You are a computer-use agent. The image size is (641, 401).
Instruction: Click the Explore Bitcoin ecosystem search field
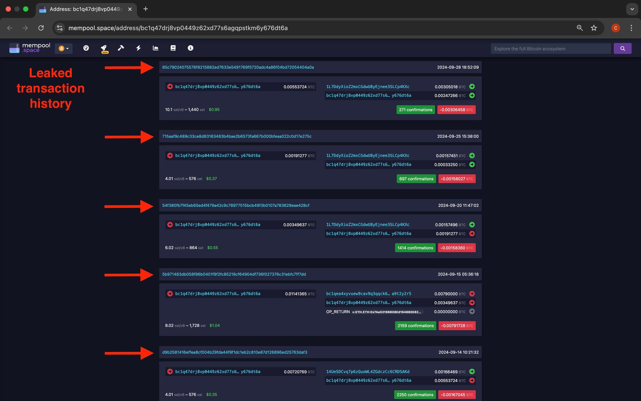(x=551, y=49)
